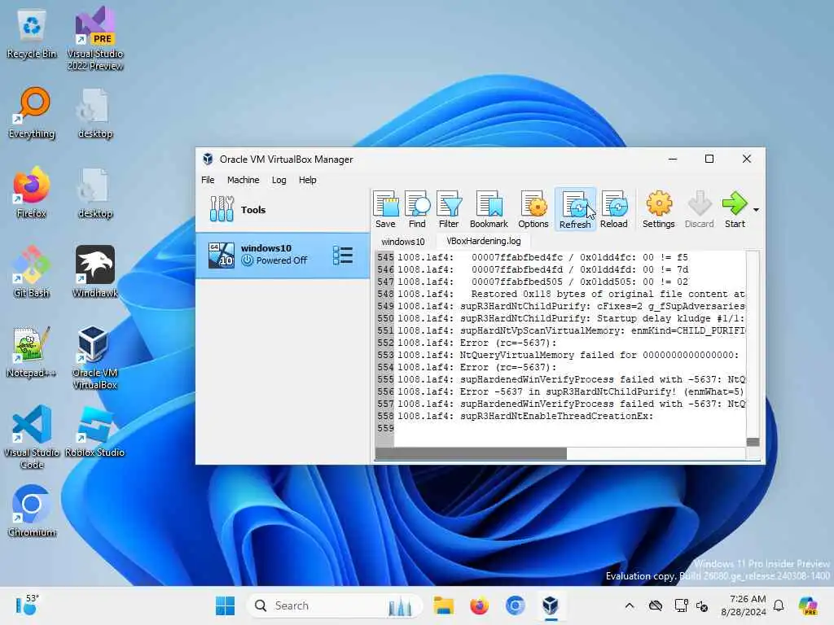The height and width of the screenshot is (625, 834).
Task: Click log line 556 Error -5637 in supR3HardNtChildPurify
Action: (570, 391)
